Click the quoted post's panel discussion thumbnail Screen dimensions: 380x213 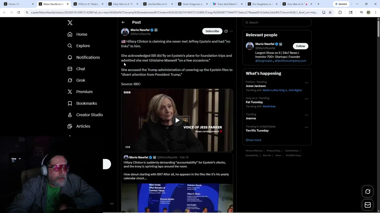click(x=177, y=198)
